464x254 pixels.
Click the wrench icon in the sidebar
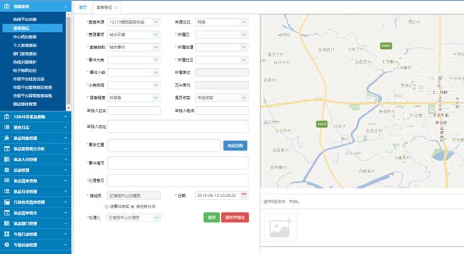(x=7, y=138)
